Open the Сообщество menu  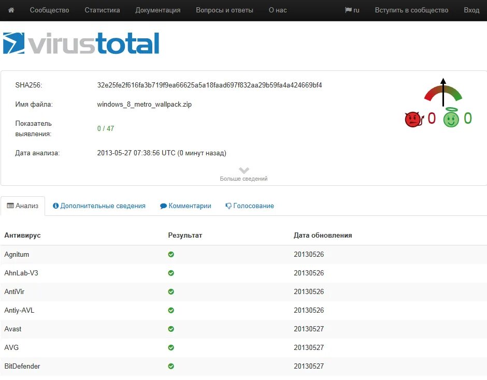[49, 10]
